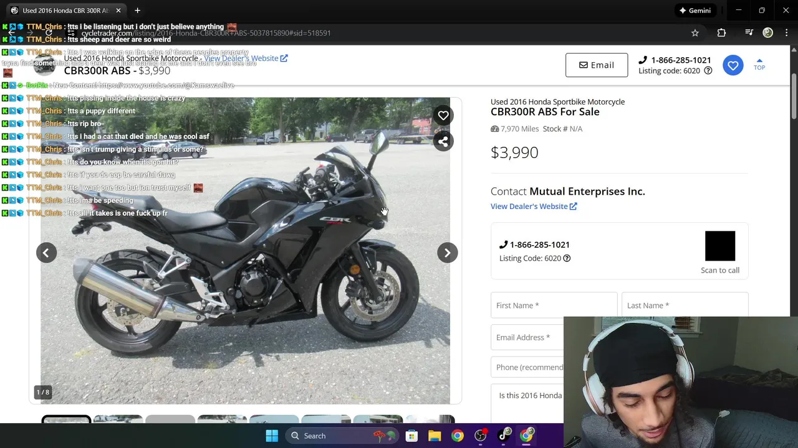The image size is (798, 448).
Task: Click the Email button in header
Action: [x=597, y=65]
